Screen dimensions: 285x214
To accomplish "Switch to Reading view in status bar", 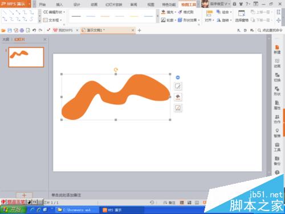I will [197, 203].
